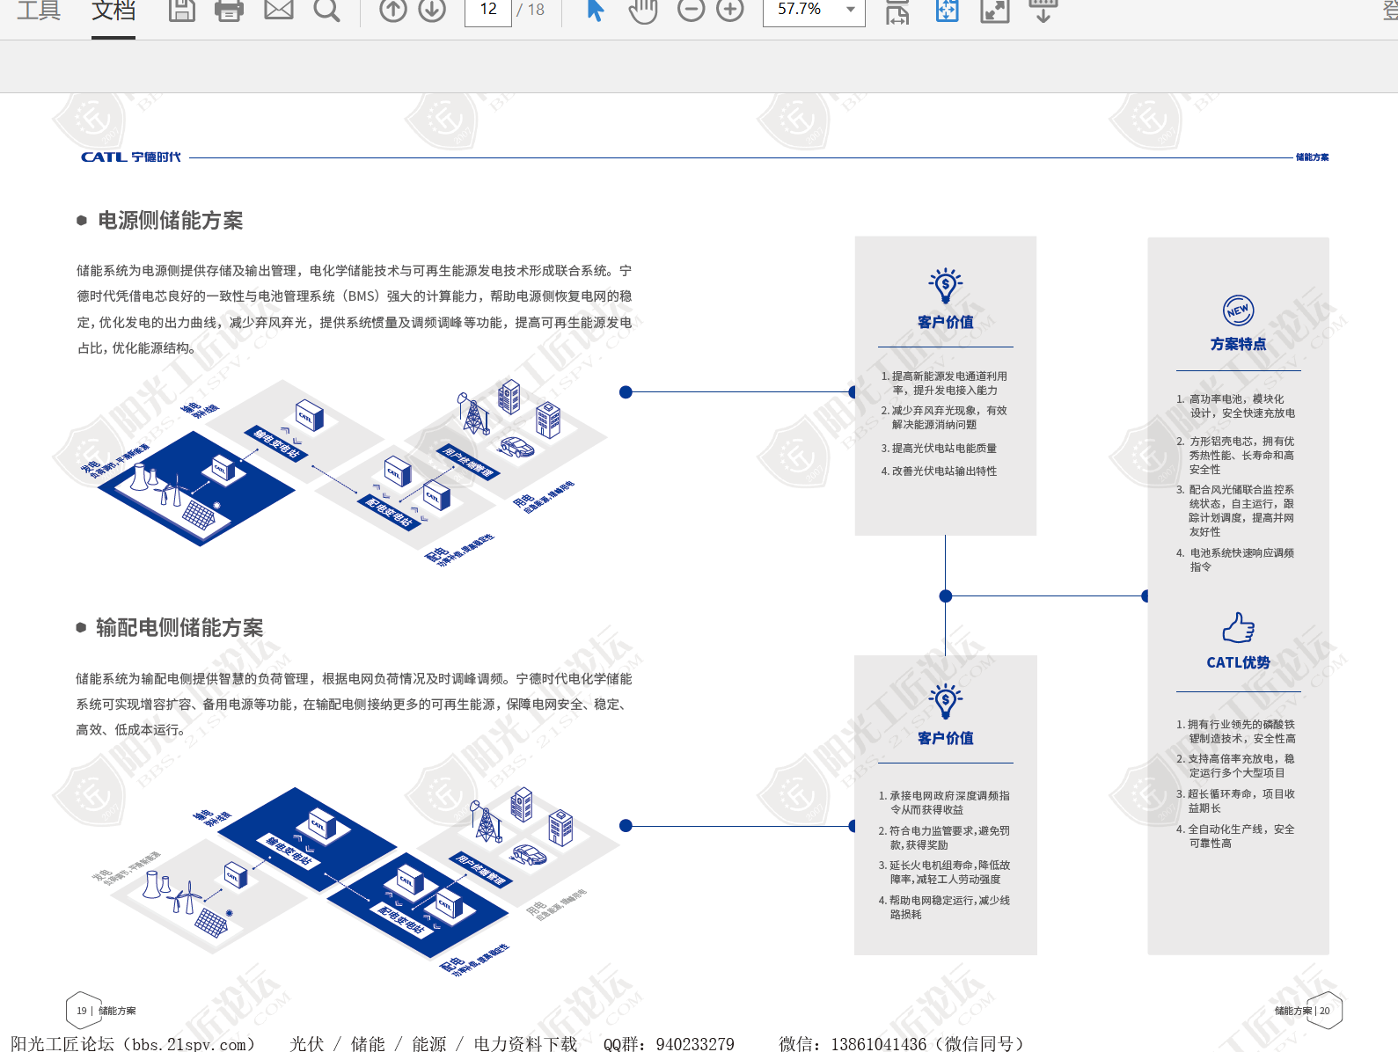Screen dimensions: 1398x1052
Task: Enter full screen mode icon
Action: [x=994, y=11]
